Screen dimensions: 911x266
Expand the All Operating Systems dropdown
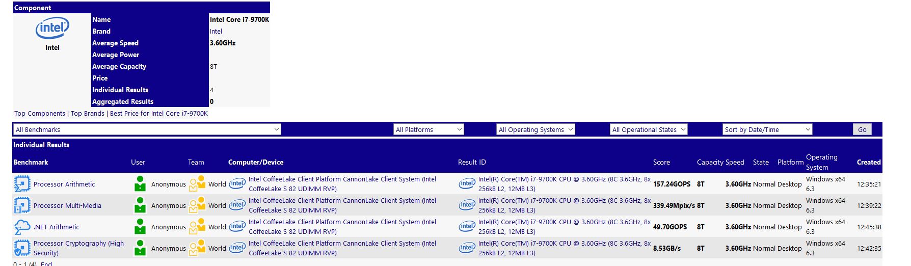(535, 129)
